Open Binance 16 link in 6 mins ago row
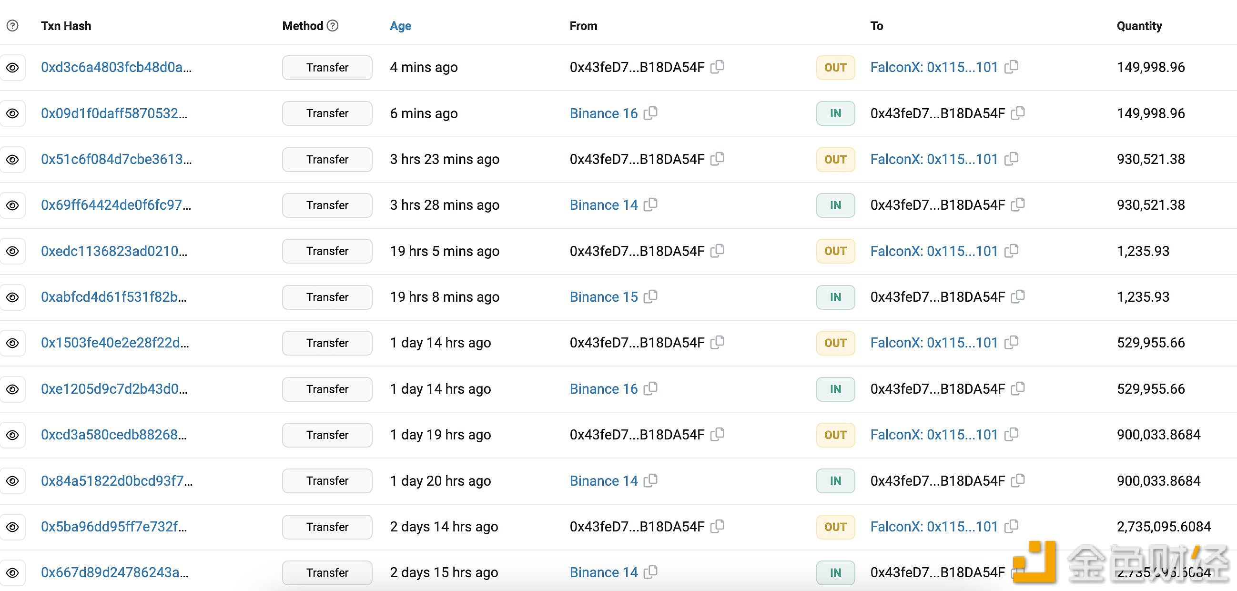This screenshot has width=1237, height=591. (x=604, y=113)
